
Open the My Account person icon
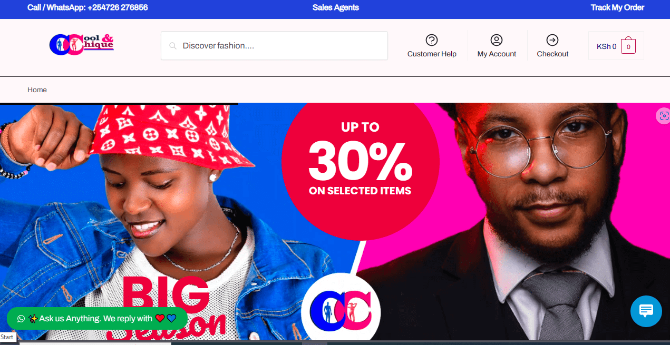[x=497, y=40]
